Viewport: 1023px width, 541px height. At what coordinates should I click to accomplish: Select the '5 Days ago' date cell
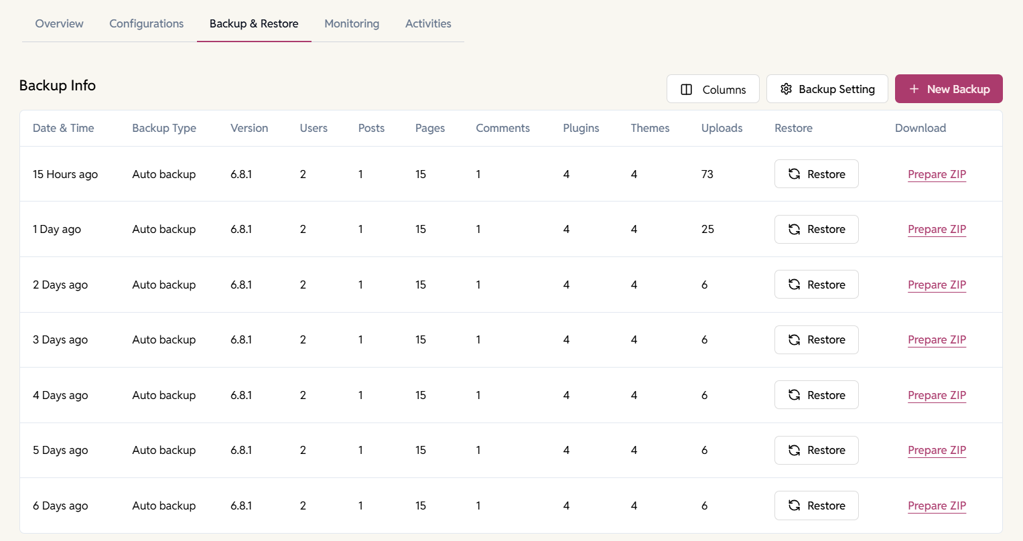(60, 450)
